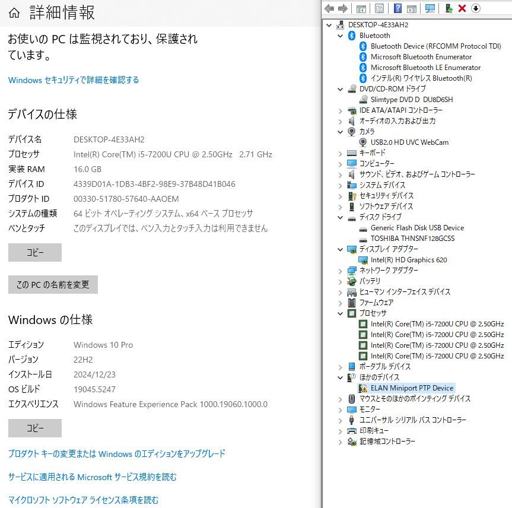Click the Forward arrow in Device Manager toolbar
The width and height of the screenshot is (512, 508).
(343, 8)
